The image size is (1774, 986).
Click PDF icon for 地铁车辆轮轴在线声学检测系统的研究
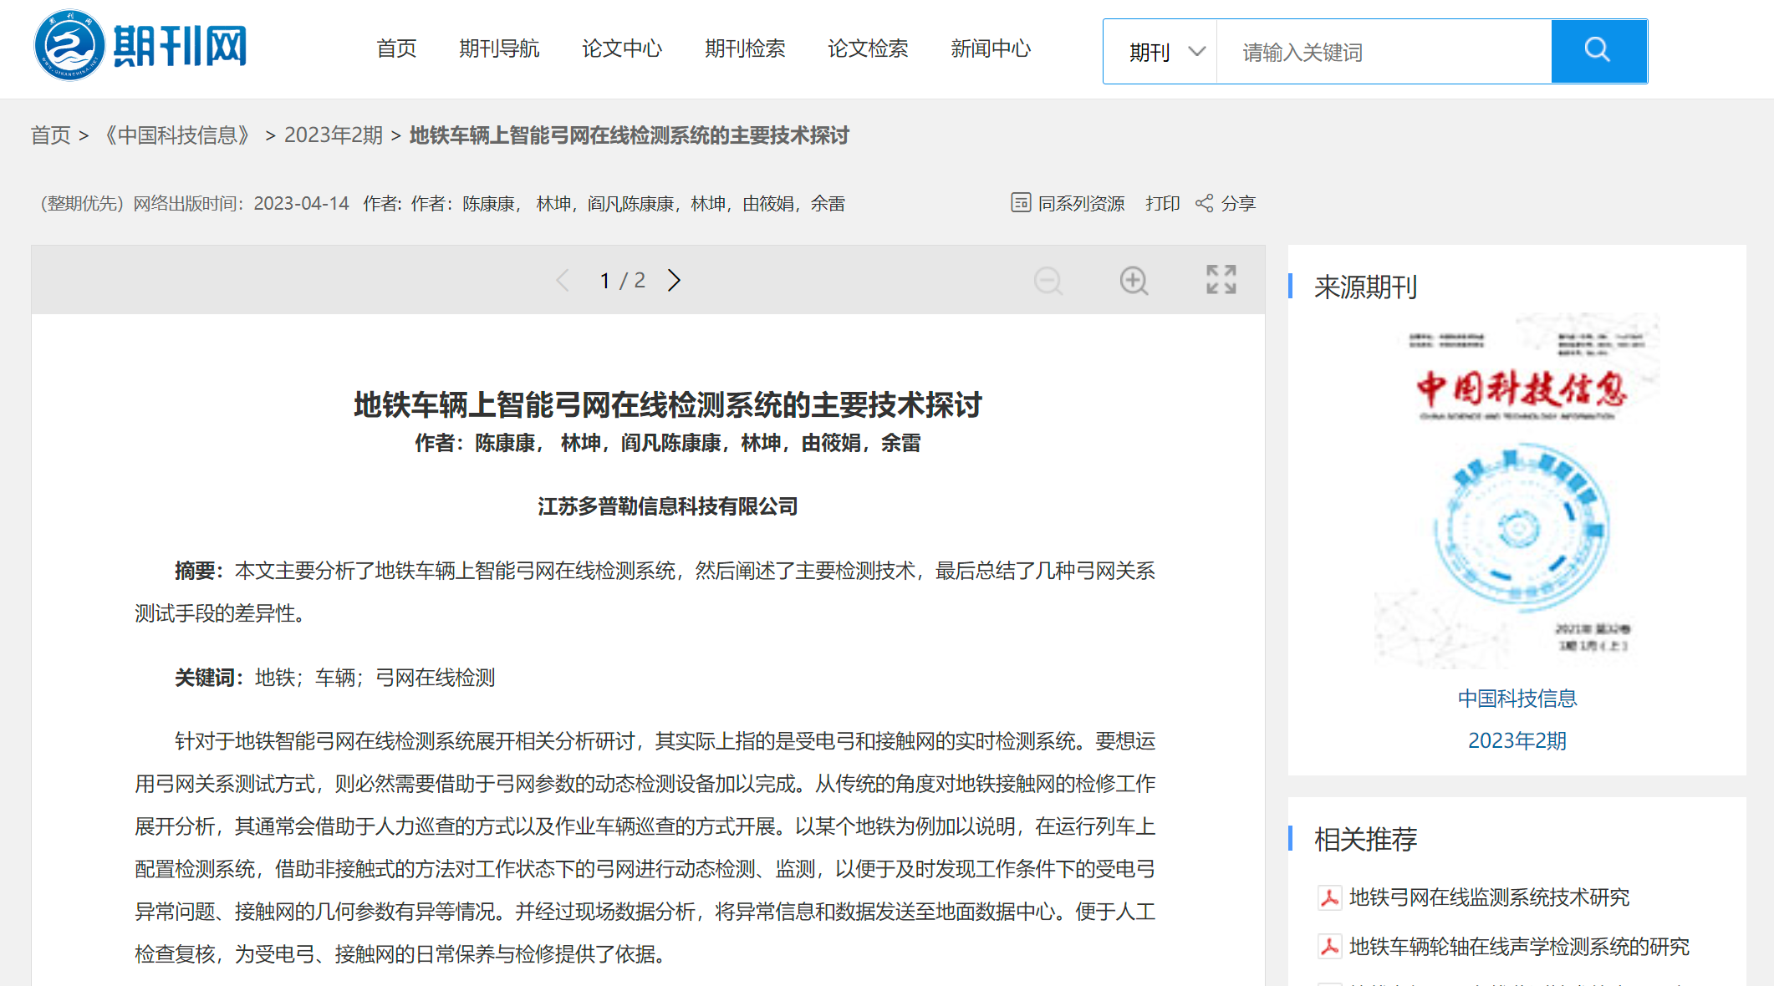pyautogui.click(x=1329, y=947)
